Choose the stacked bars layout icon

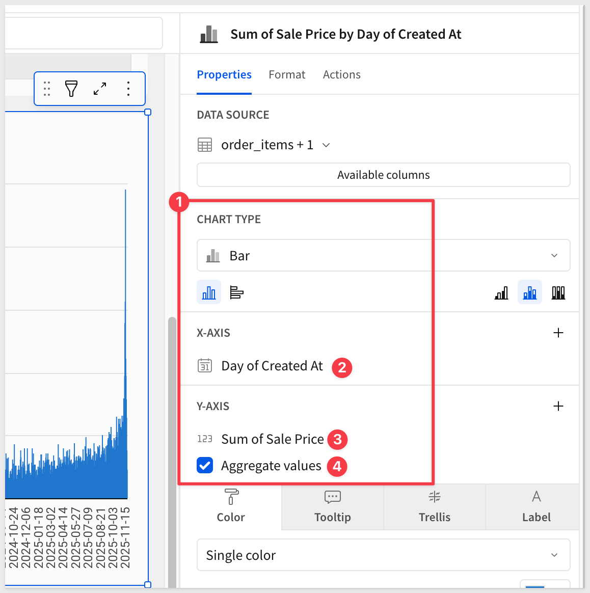click(530, 292)
